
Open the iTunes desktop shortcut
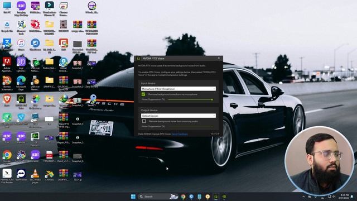[21, 45]
